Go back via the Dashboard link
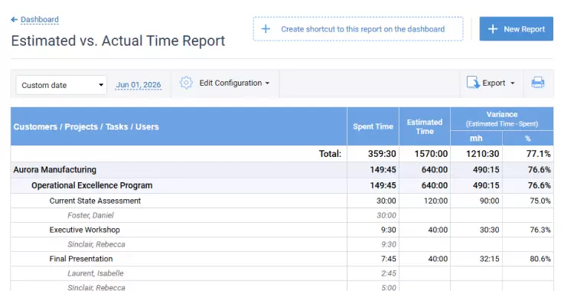574x291 pixels. click(x=40, y=19)
